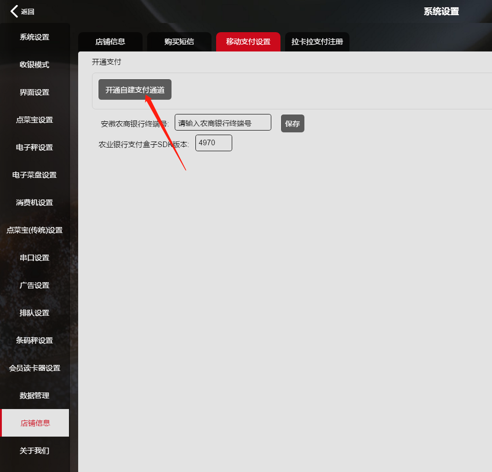Choose 消费机设置 in sidebar
The height and width of the screenshot is (472, 492).
pyautogui.click(x=34, y=203)
